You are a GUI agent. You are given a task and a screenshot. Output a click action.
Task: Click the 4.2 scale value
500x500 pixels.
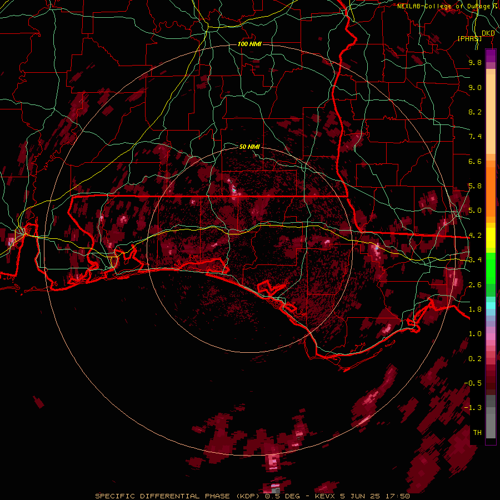pos(475,236)
